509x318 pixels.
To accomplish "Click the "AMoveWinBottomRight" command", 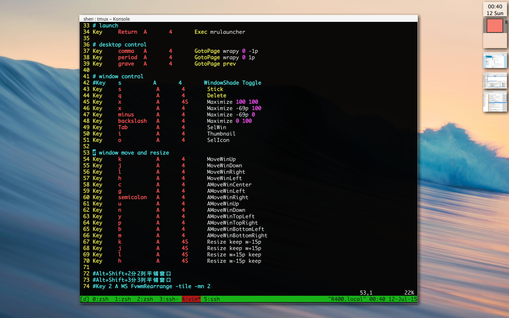I will pos(237,235).
